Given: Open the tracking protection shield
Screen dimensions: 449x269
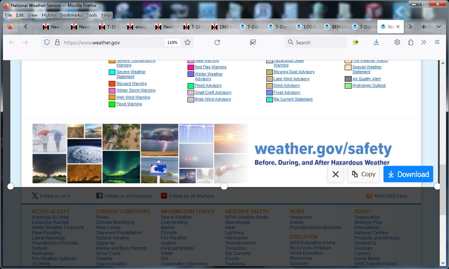Looking at the screenshot, I should (x=47, y=42).
